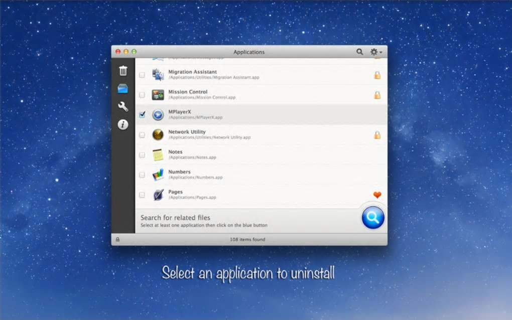
Task: Select the Pages name text
Action: [175, 192]
